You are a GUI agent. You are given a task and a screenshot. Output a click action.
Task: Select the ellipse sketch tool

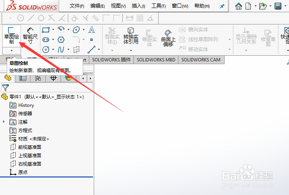tap(76, 30)
